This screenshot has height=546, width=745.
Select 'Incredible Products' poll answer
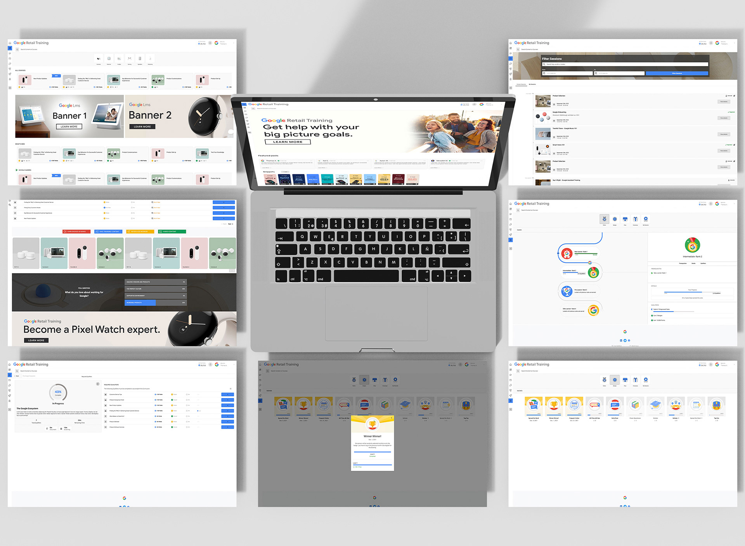[x=155, y=303]
